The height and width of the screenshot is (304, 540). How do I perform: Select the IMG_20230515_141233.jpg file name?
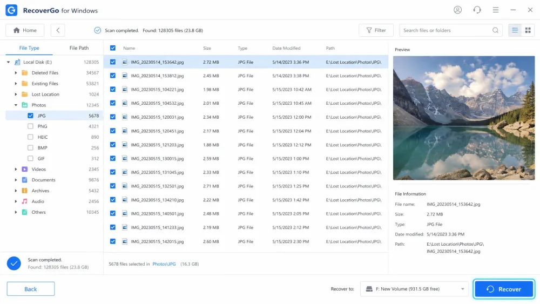pyautogui.click(x=157, y=227)
